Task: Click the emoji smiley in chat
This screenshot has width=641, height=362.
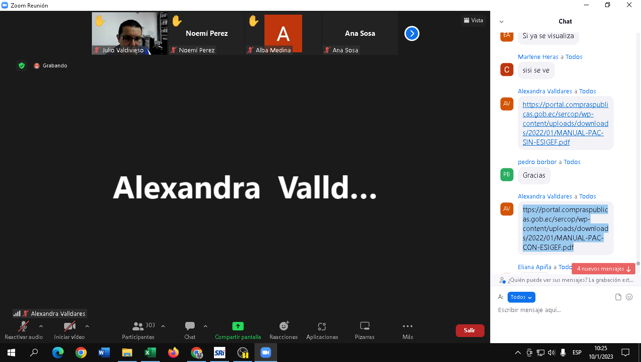Action: pos(629,297)
